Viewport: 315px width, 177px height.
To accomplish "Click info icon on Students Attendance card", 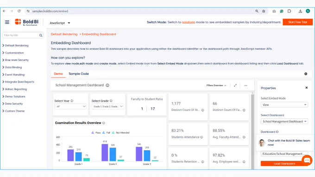I will pos(202,137).
